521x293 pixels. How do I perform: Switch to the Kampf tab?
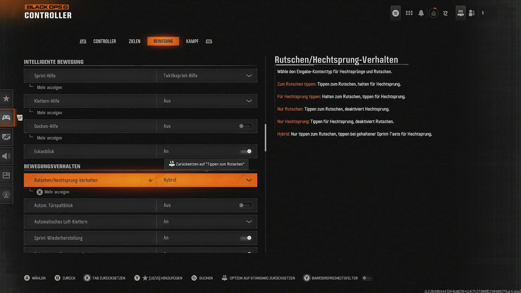[192, 41]
